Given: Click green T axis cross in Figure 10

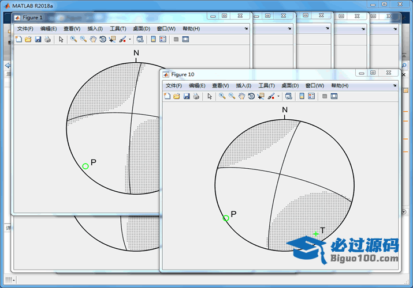Looking at the screenshot, I should tap(316, 234).
